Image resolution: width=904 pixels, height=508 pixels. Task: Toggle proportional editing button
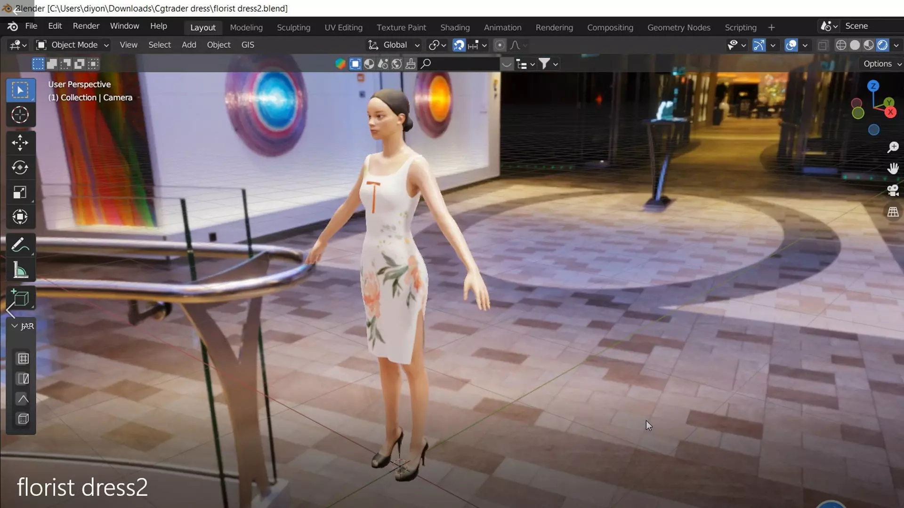pos(500,45)
